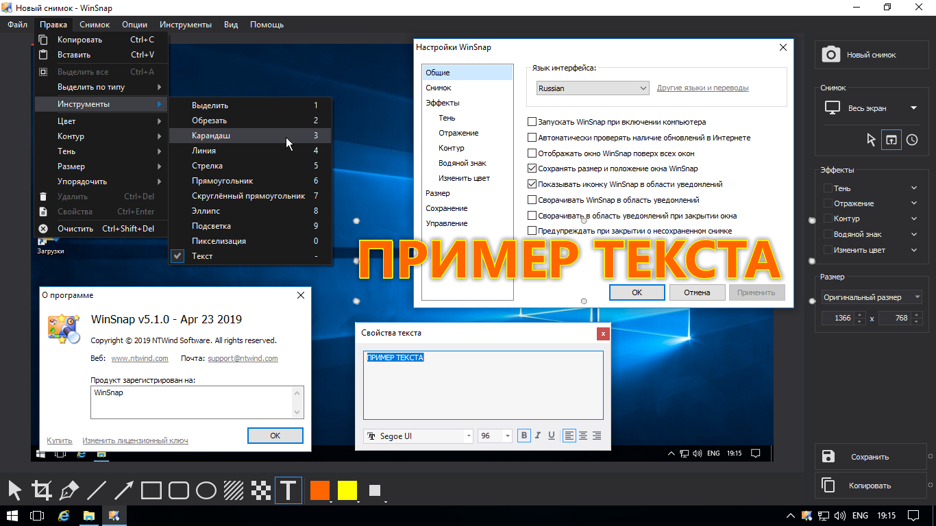Screen dimensions: 936x526
Task: Set capture delay timer clock icon
Action: [912, 140]
